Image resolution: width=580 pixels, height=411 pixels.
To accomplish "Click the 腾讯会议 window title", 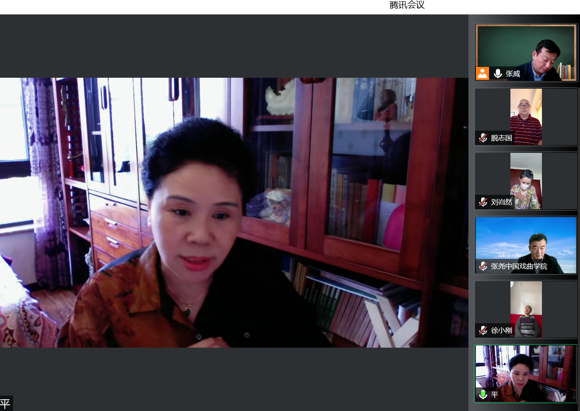I will tap(407, 5).
